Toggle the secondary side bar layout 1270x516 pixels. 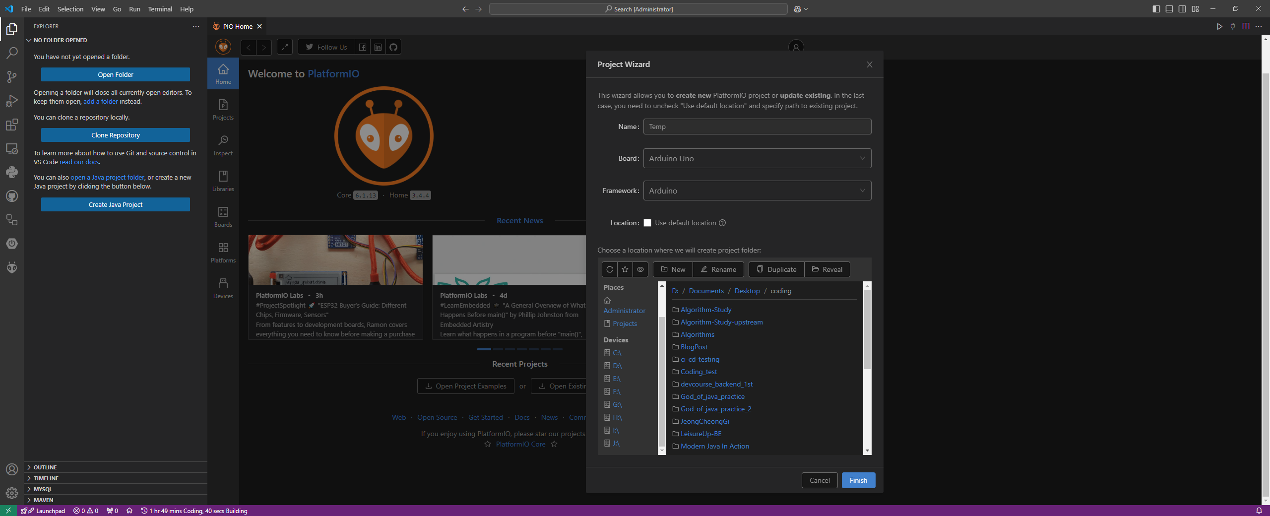1182,9
